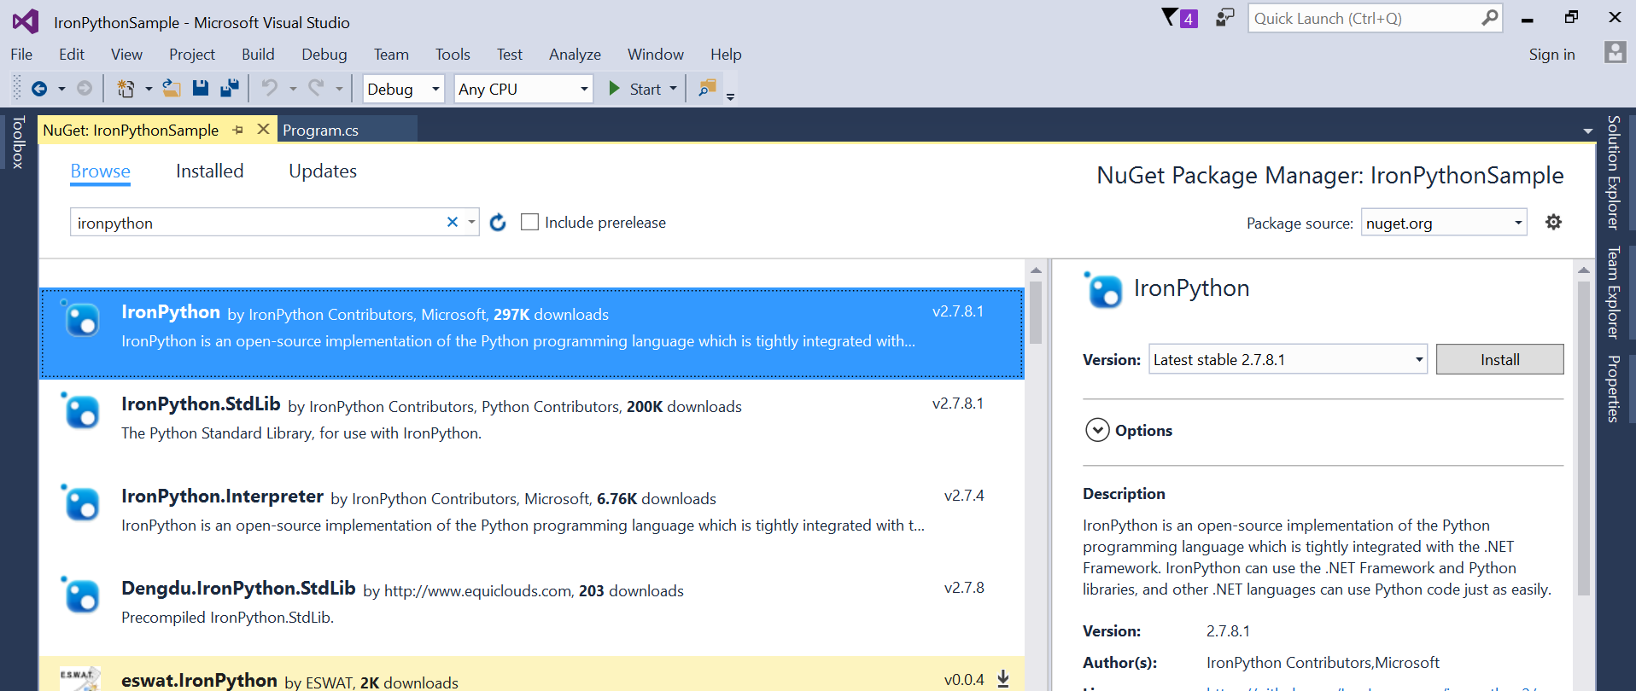
Task: Switch to the Updates tab
Action: pos(323,171)
